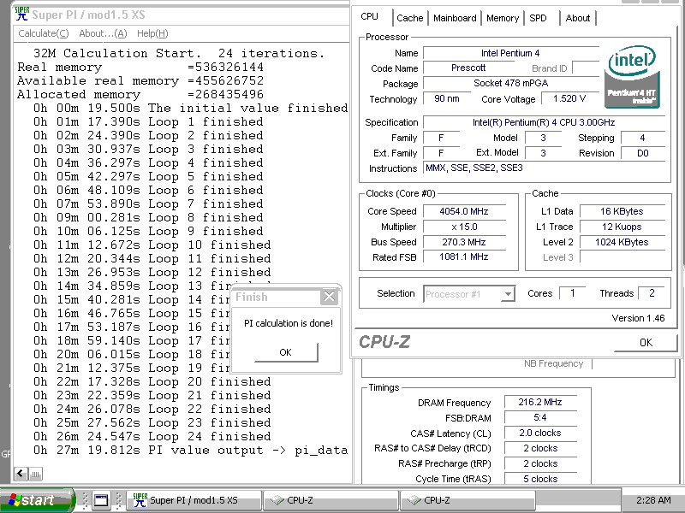The width and height of the screenshot is (685, 513).
Task: Click the second CPU-Z taskbar chip icon
Action: click(414, 500)
